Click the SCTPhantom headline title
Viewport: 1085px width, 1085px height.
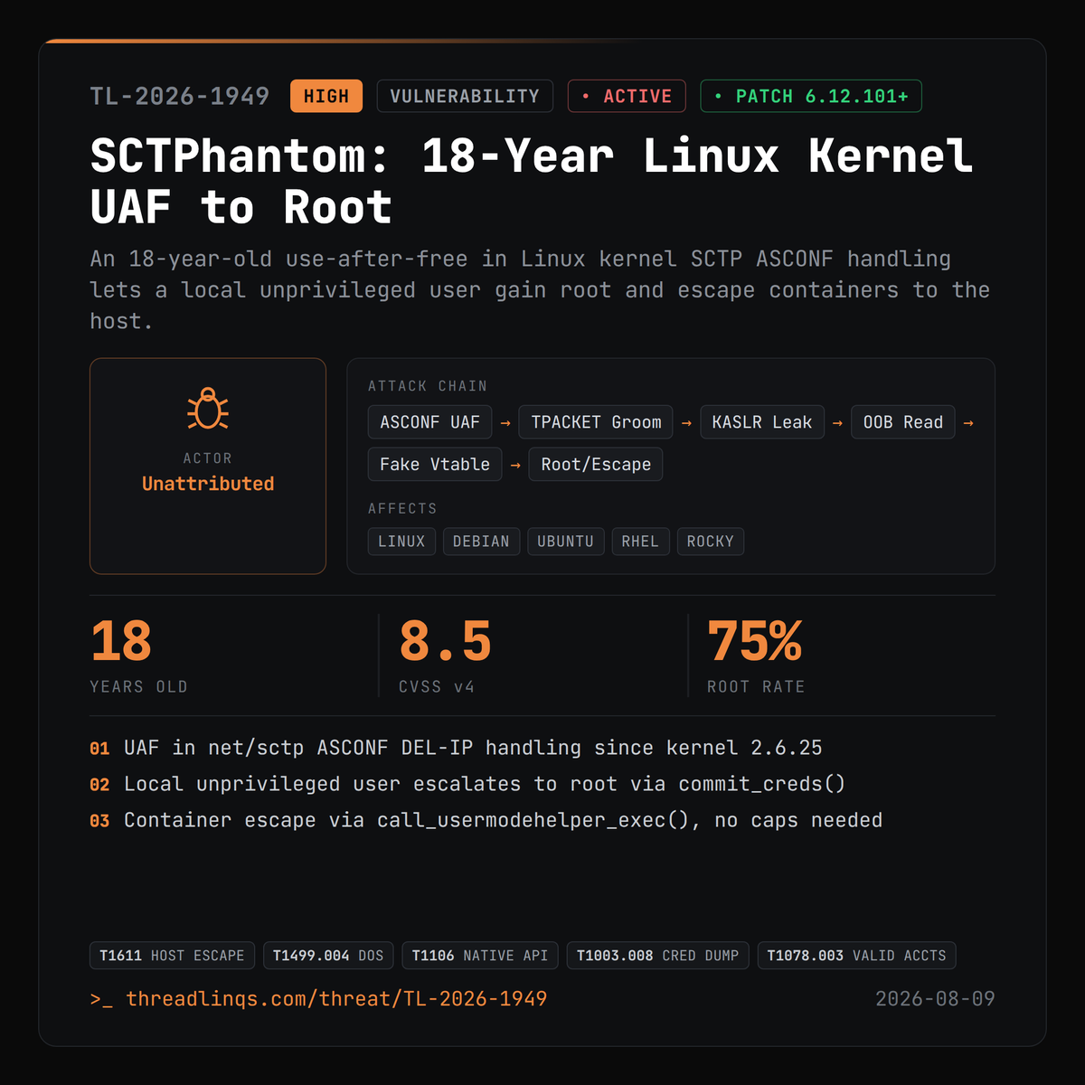[x=533, y=181]
